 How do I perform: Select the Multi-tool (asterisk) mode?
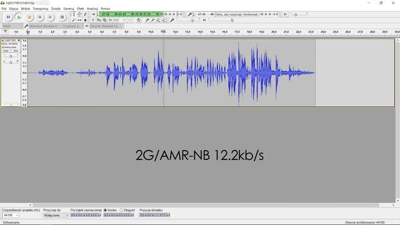click(85, 20)
